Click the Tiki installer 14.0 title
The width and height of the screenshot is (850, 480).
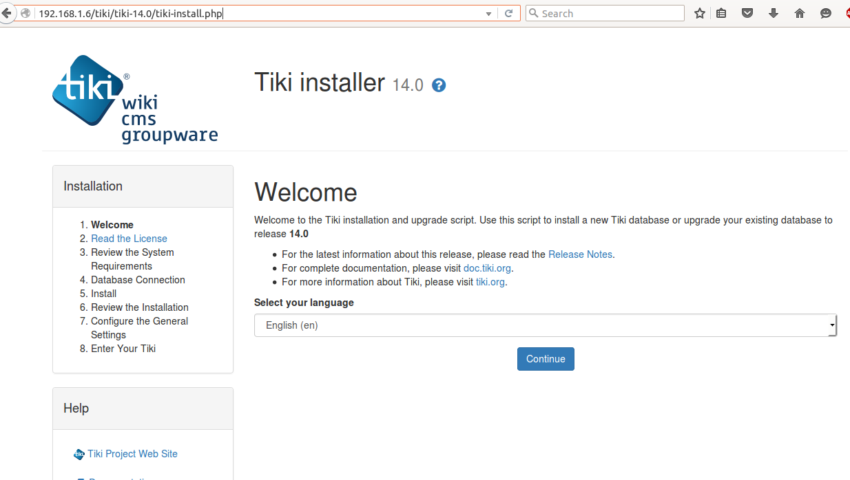point(339,83)
